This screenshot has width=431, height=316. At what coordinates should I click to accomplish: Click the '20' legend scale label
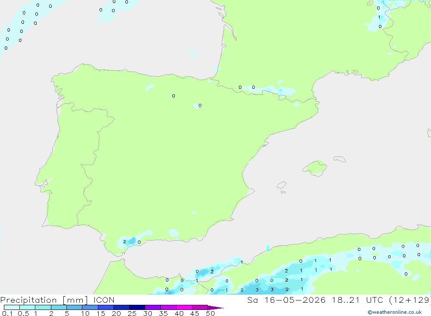116,313
